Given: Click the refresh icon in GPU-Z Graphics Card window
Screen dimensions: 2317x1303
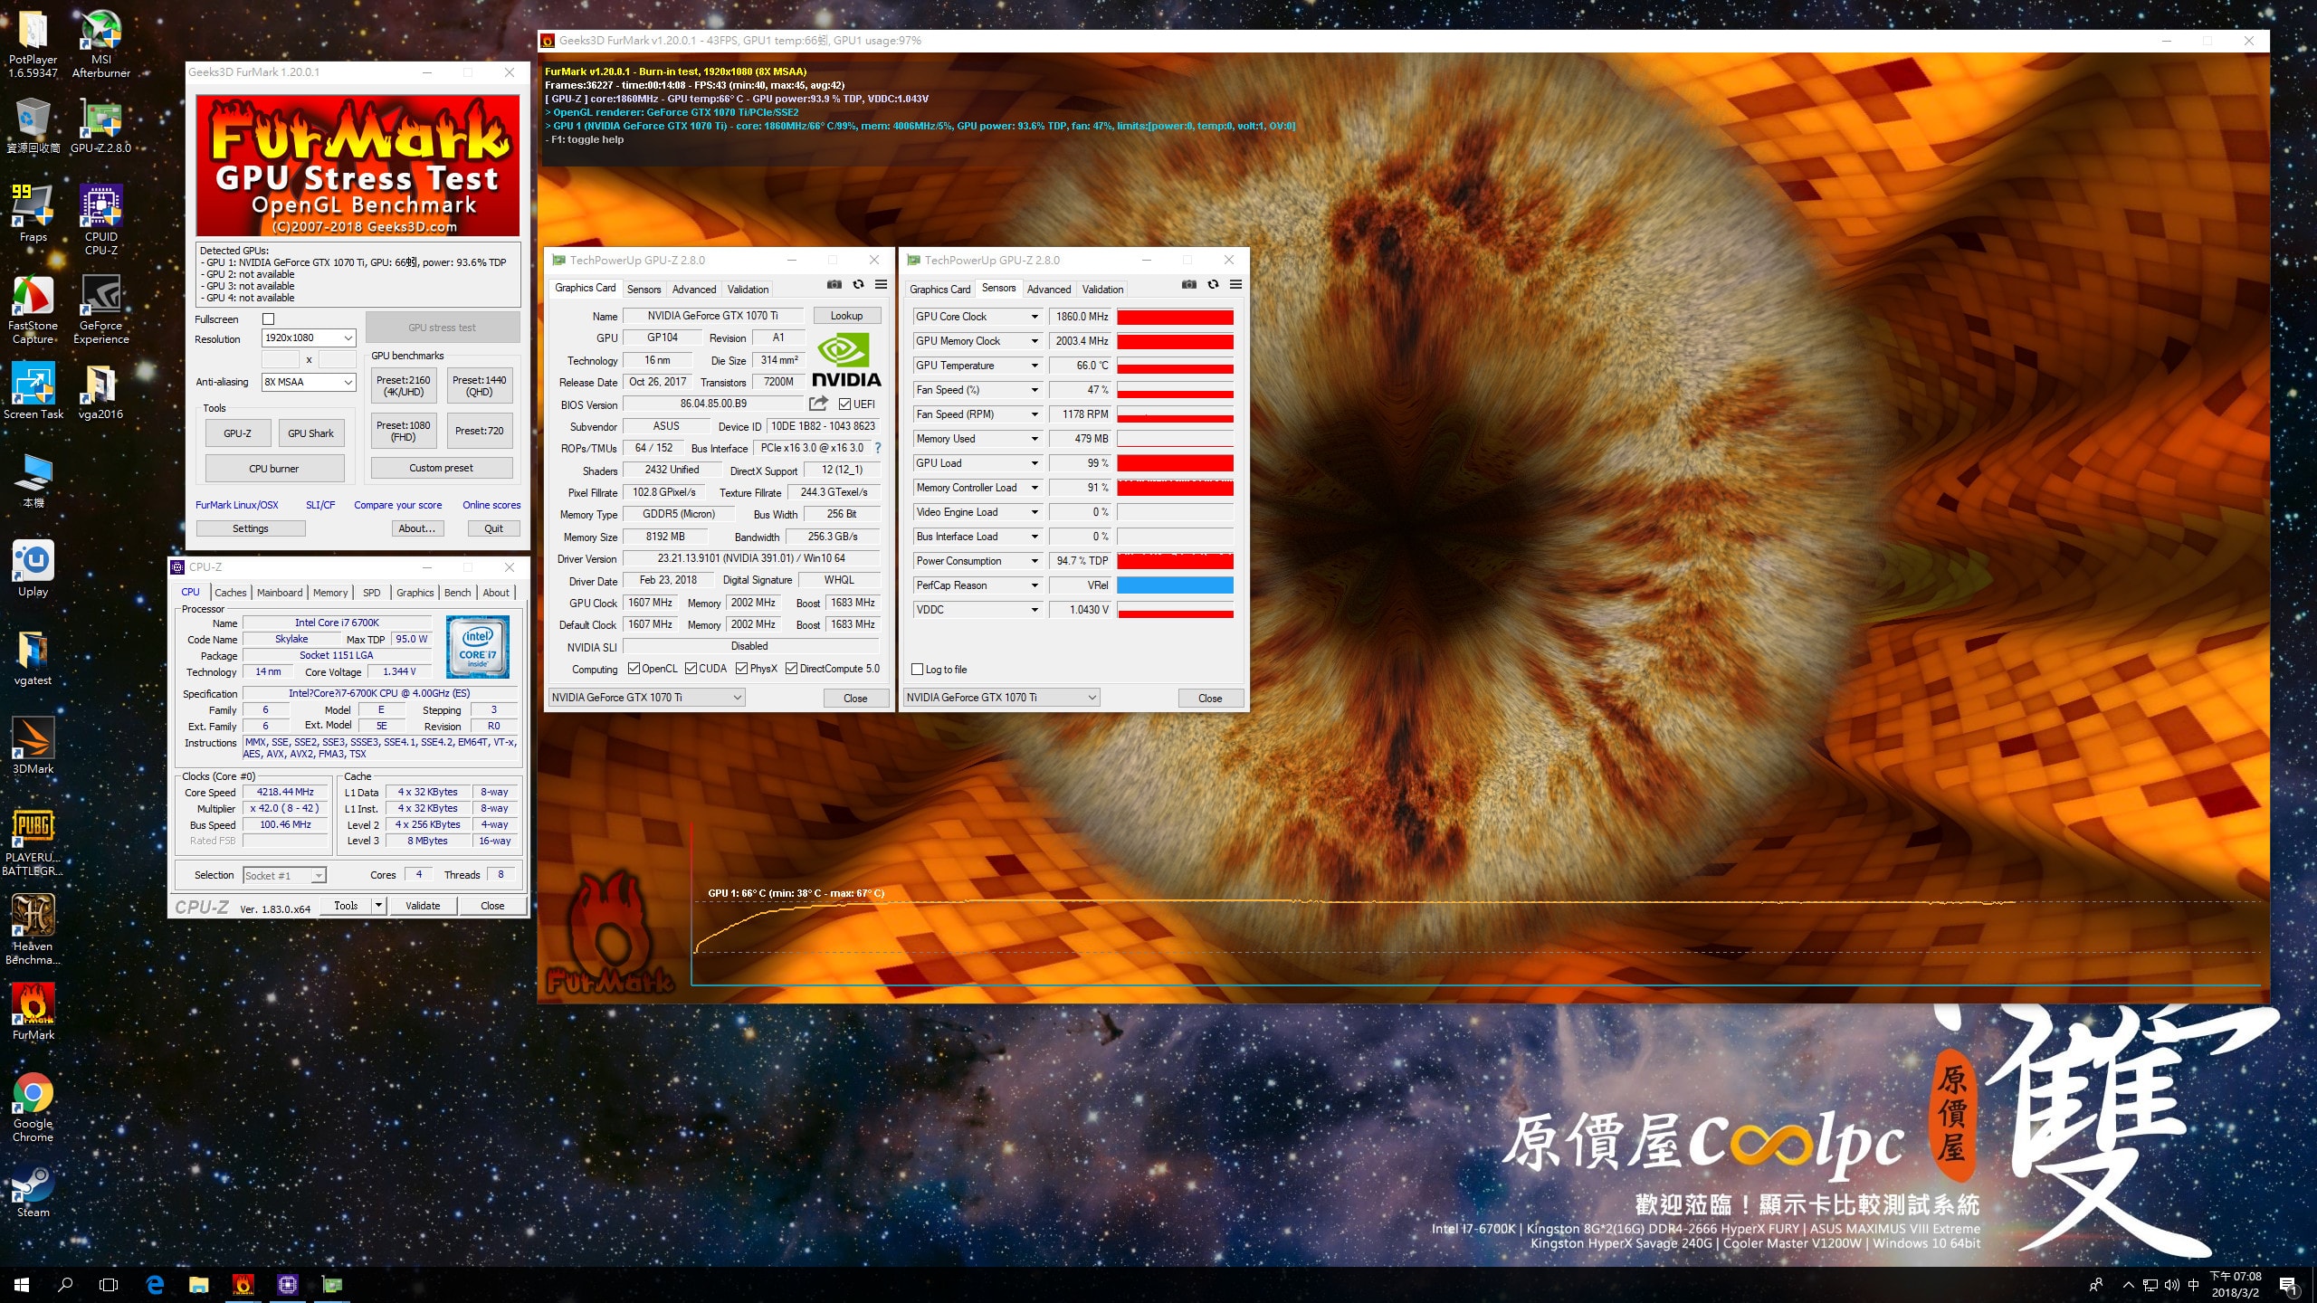Looking at the screenshot, I should [x=858, y=285].
